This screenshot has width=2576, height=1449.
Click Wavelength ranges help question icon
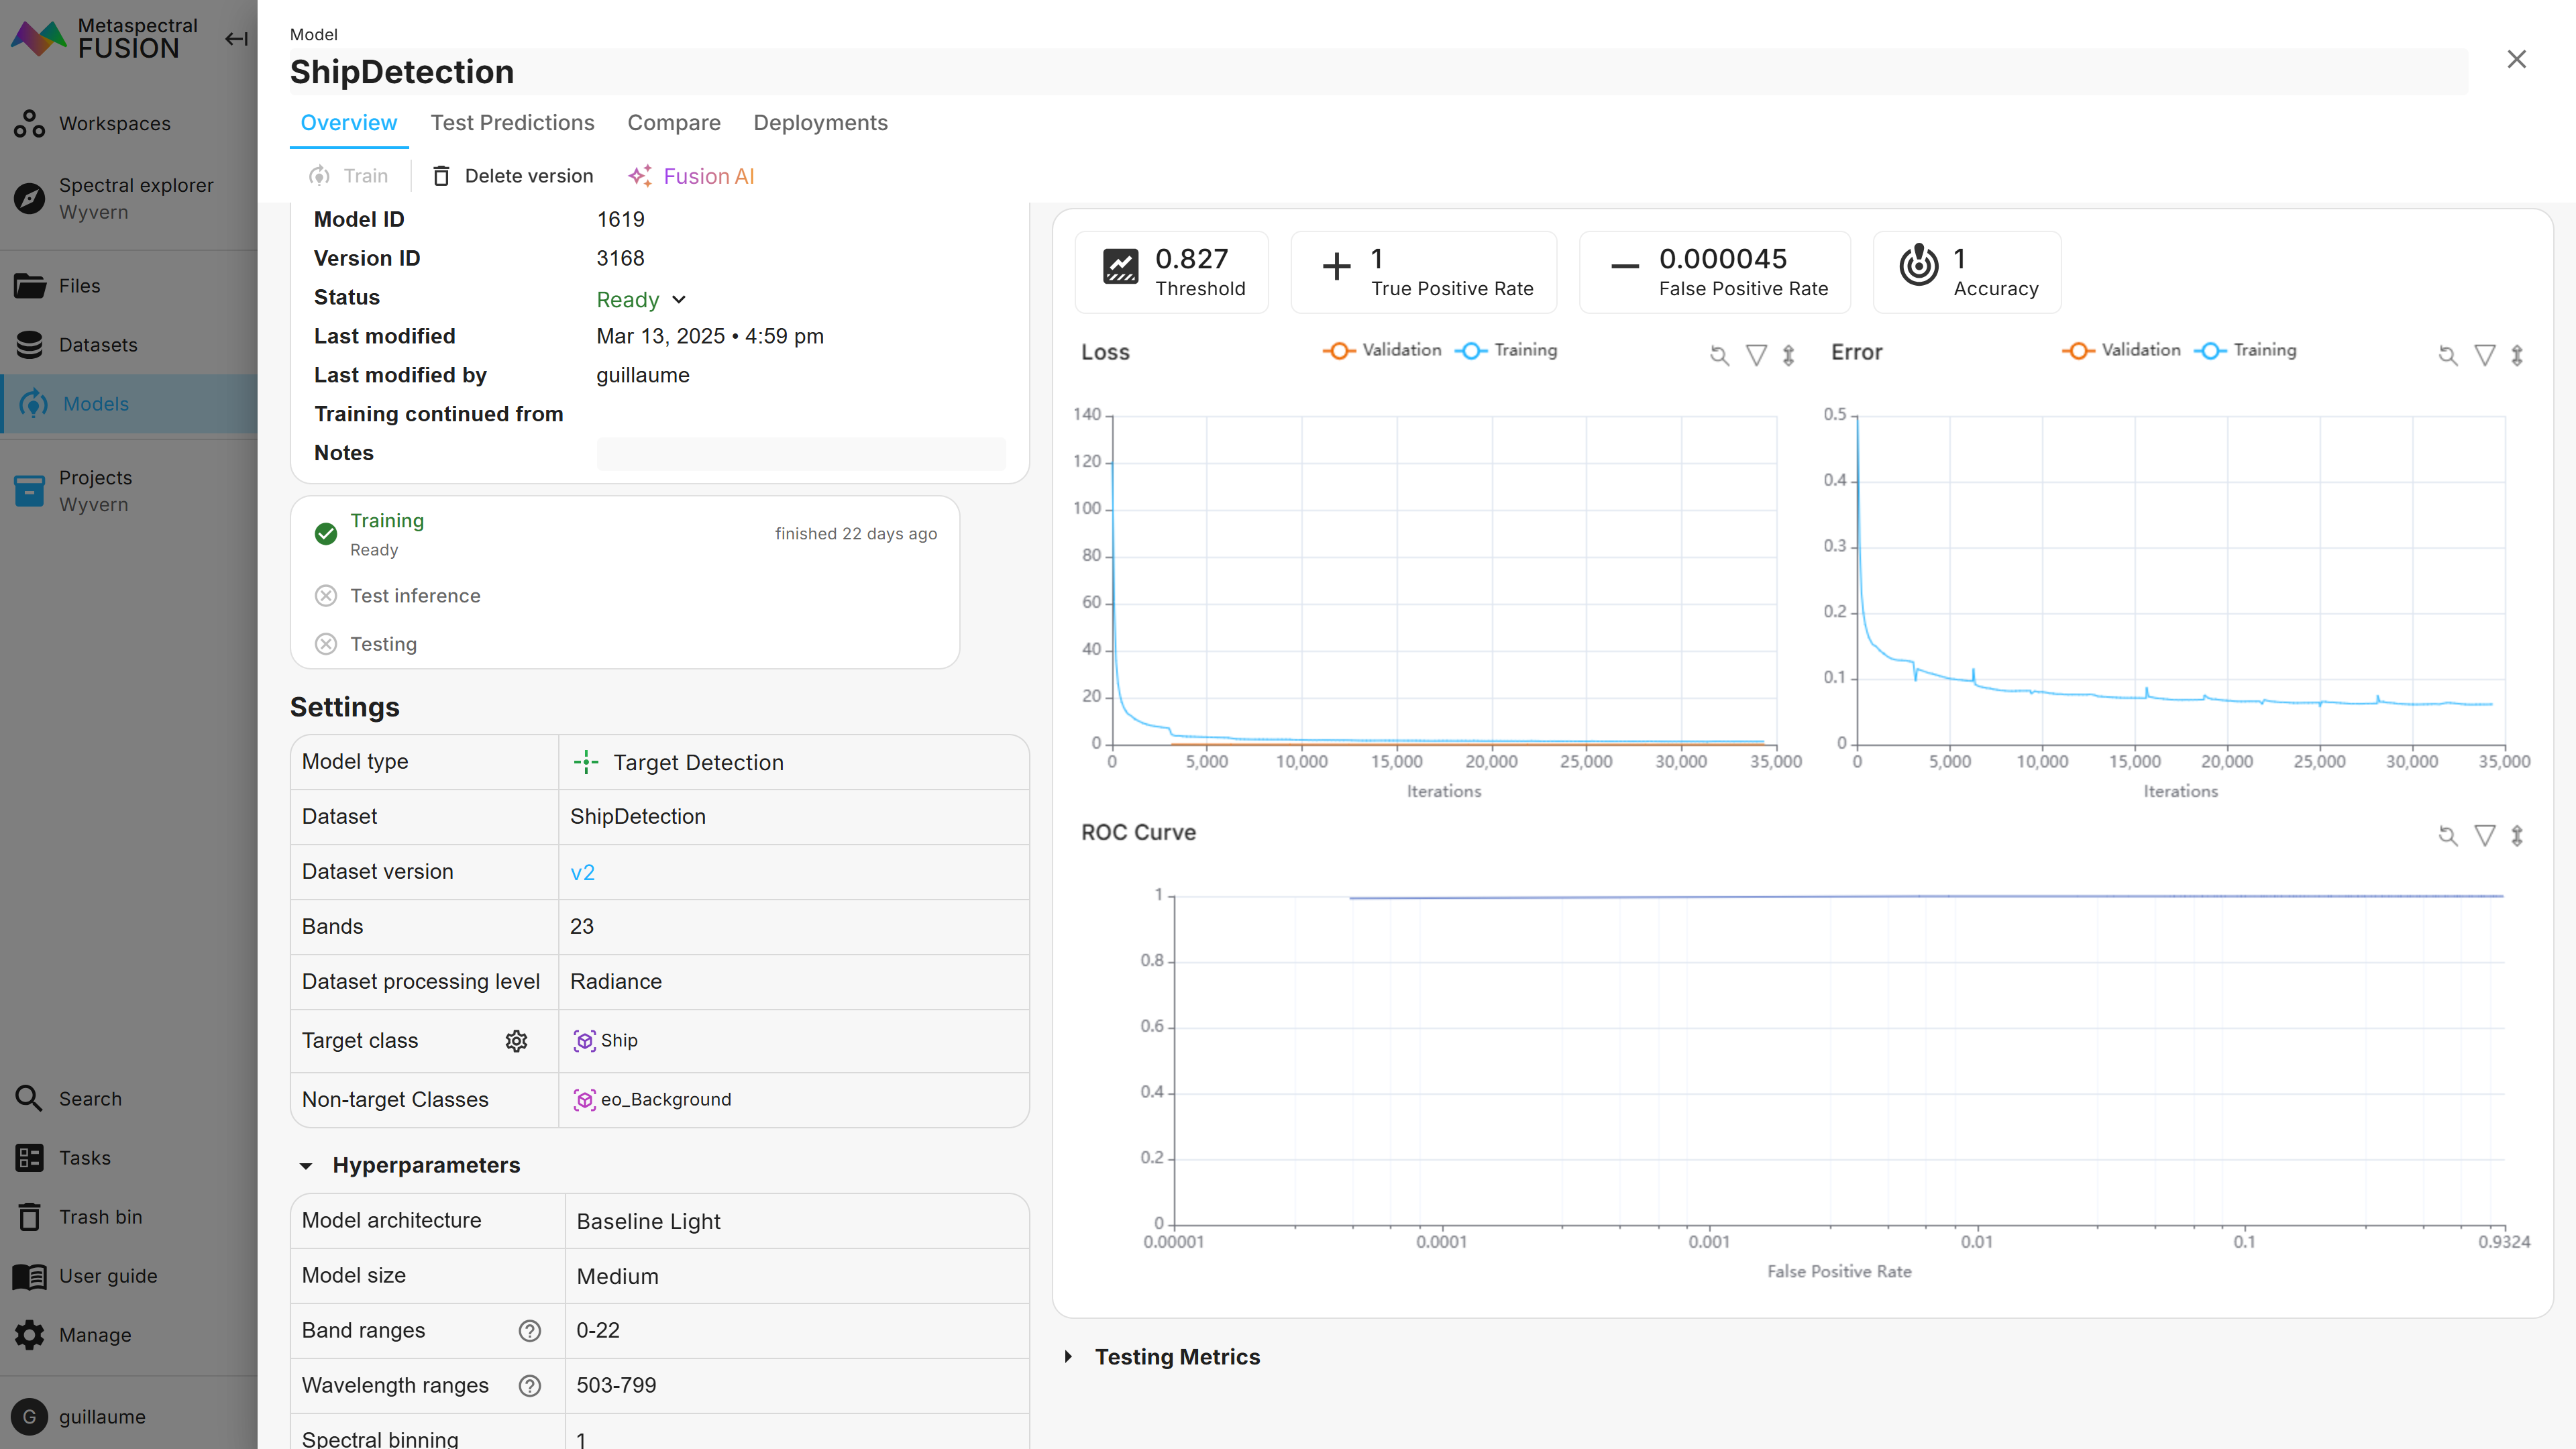[530, 1386]
